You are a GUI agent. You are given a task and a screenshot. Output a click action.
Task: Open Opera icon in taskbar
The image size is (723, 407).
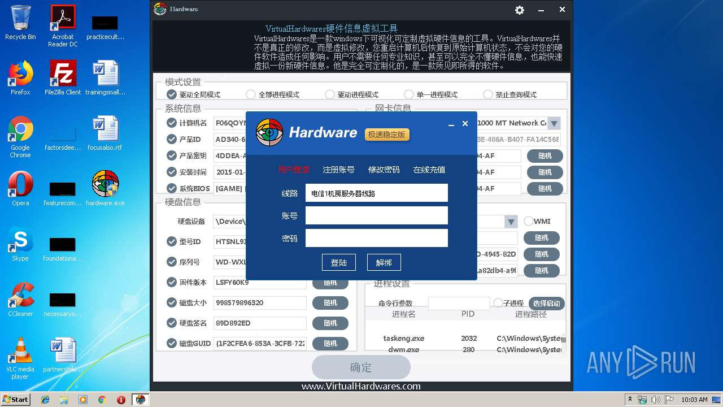[121, 400]
